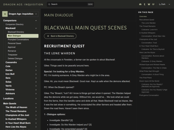Expand the Varric section chevron
This screenshot has width=174, height=130.
[36, 86]
